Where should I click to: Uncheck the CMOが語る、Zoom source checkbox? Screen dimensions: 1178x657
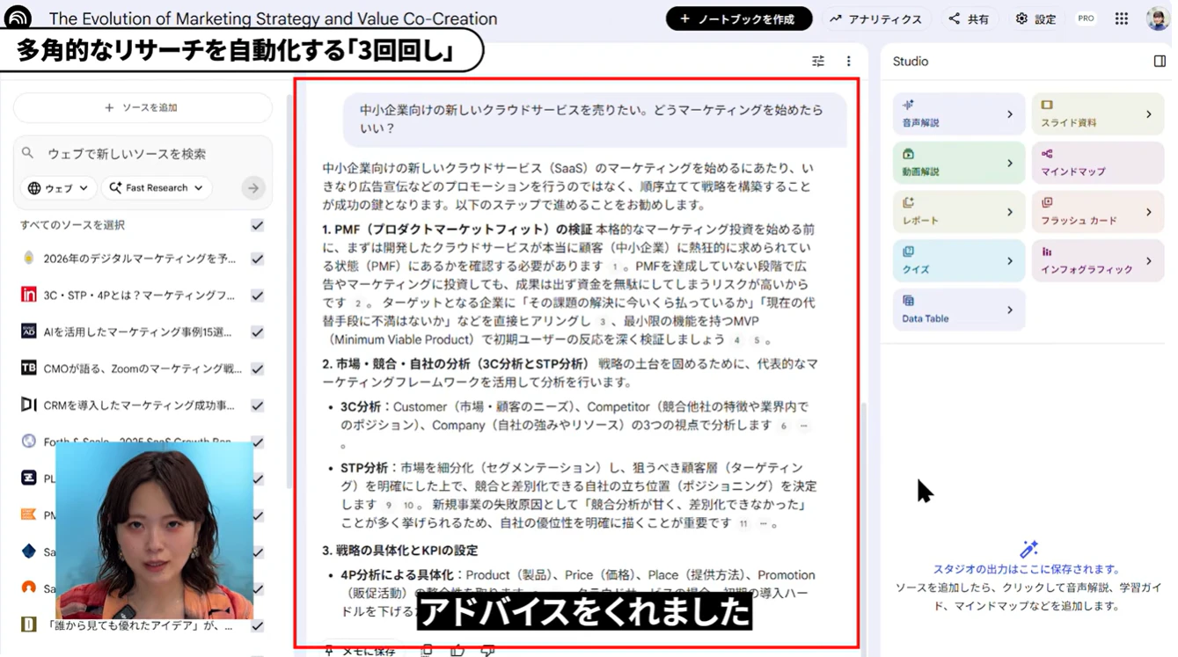point(258,369)
